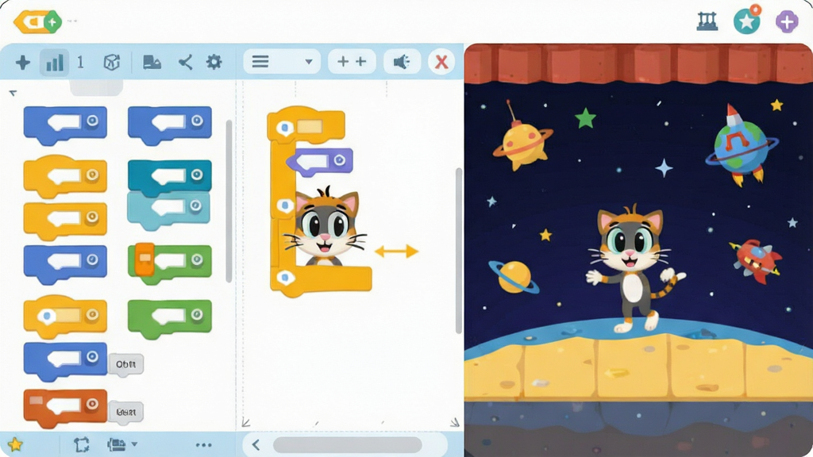Click the teal star badge icon
Viewport: 813px width, 457px height.
747,21
